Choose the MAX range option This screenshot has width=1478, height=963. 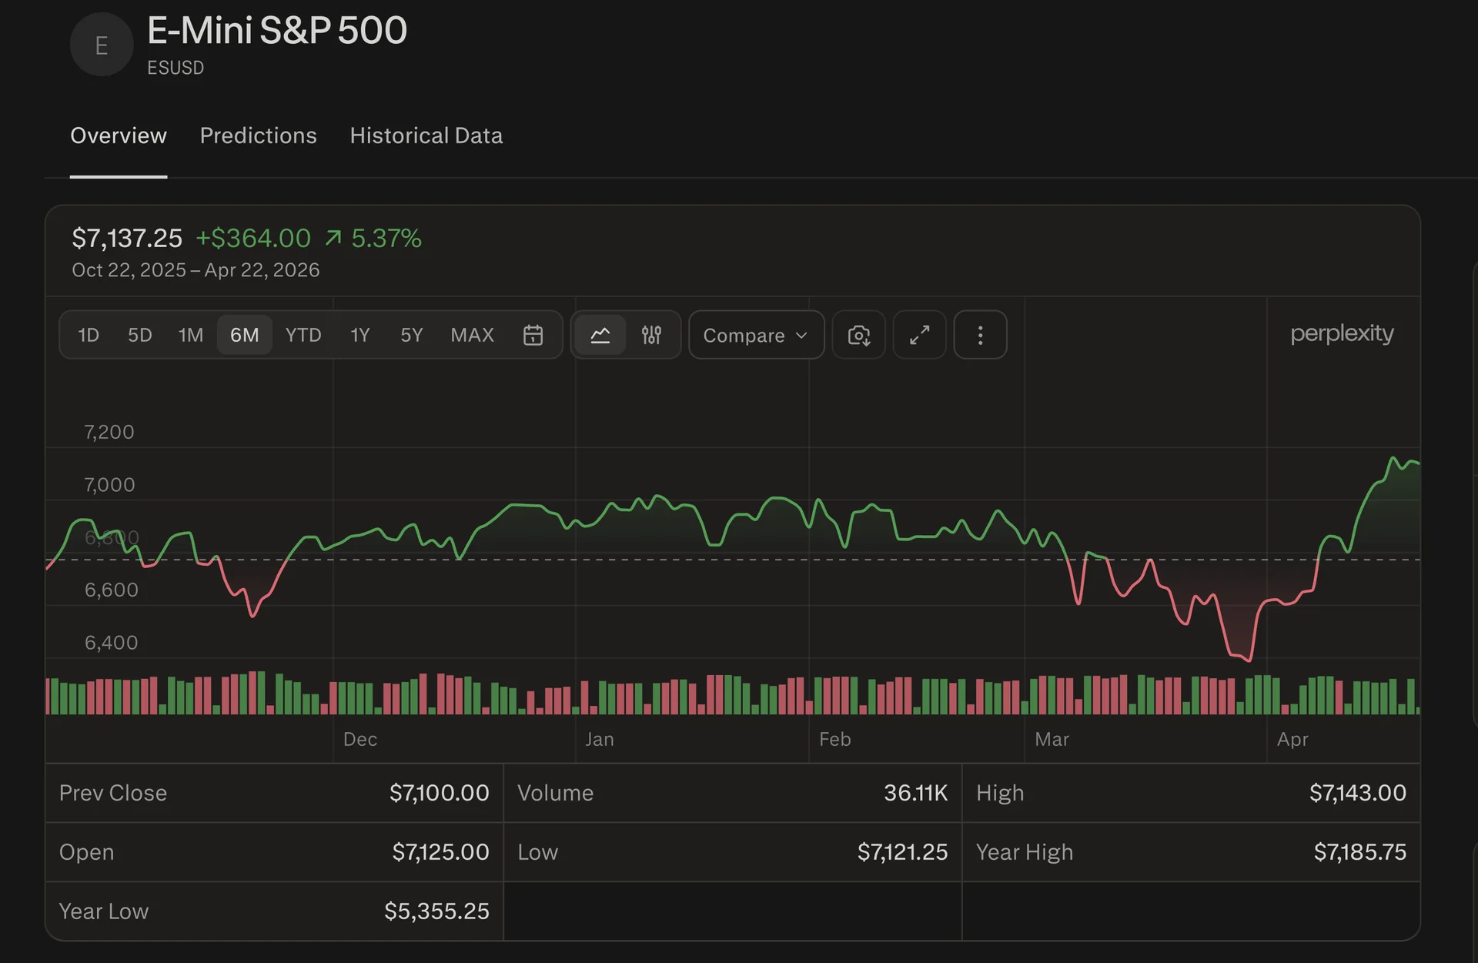coord(472,335)
